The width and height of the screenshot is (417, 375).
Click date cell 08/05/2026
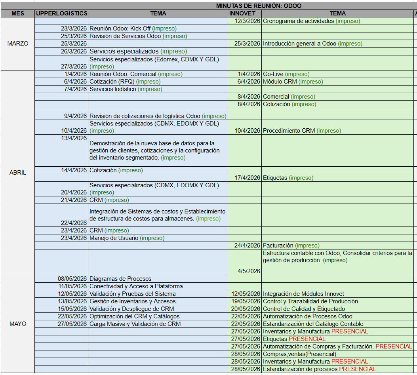coord(61,279)
